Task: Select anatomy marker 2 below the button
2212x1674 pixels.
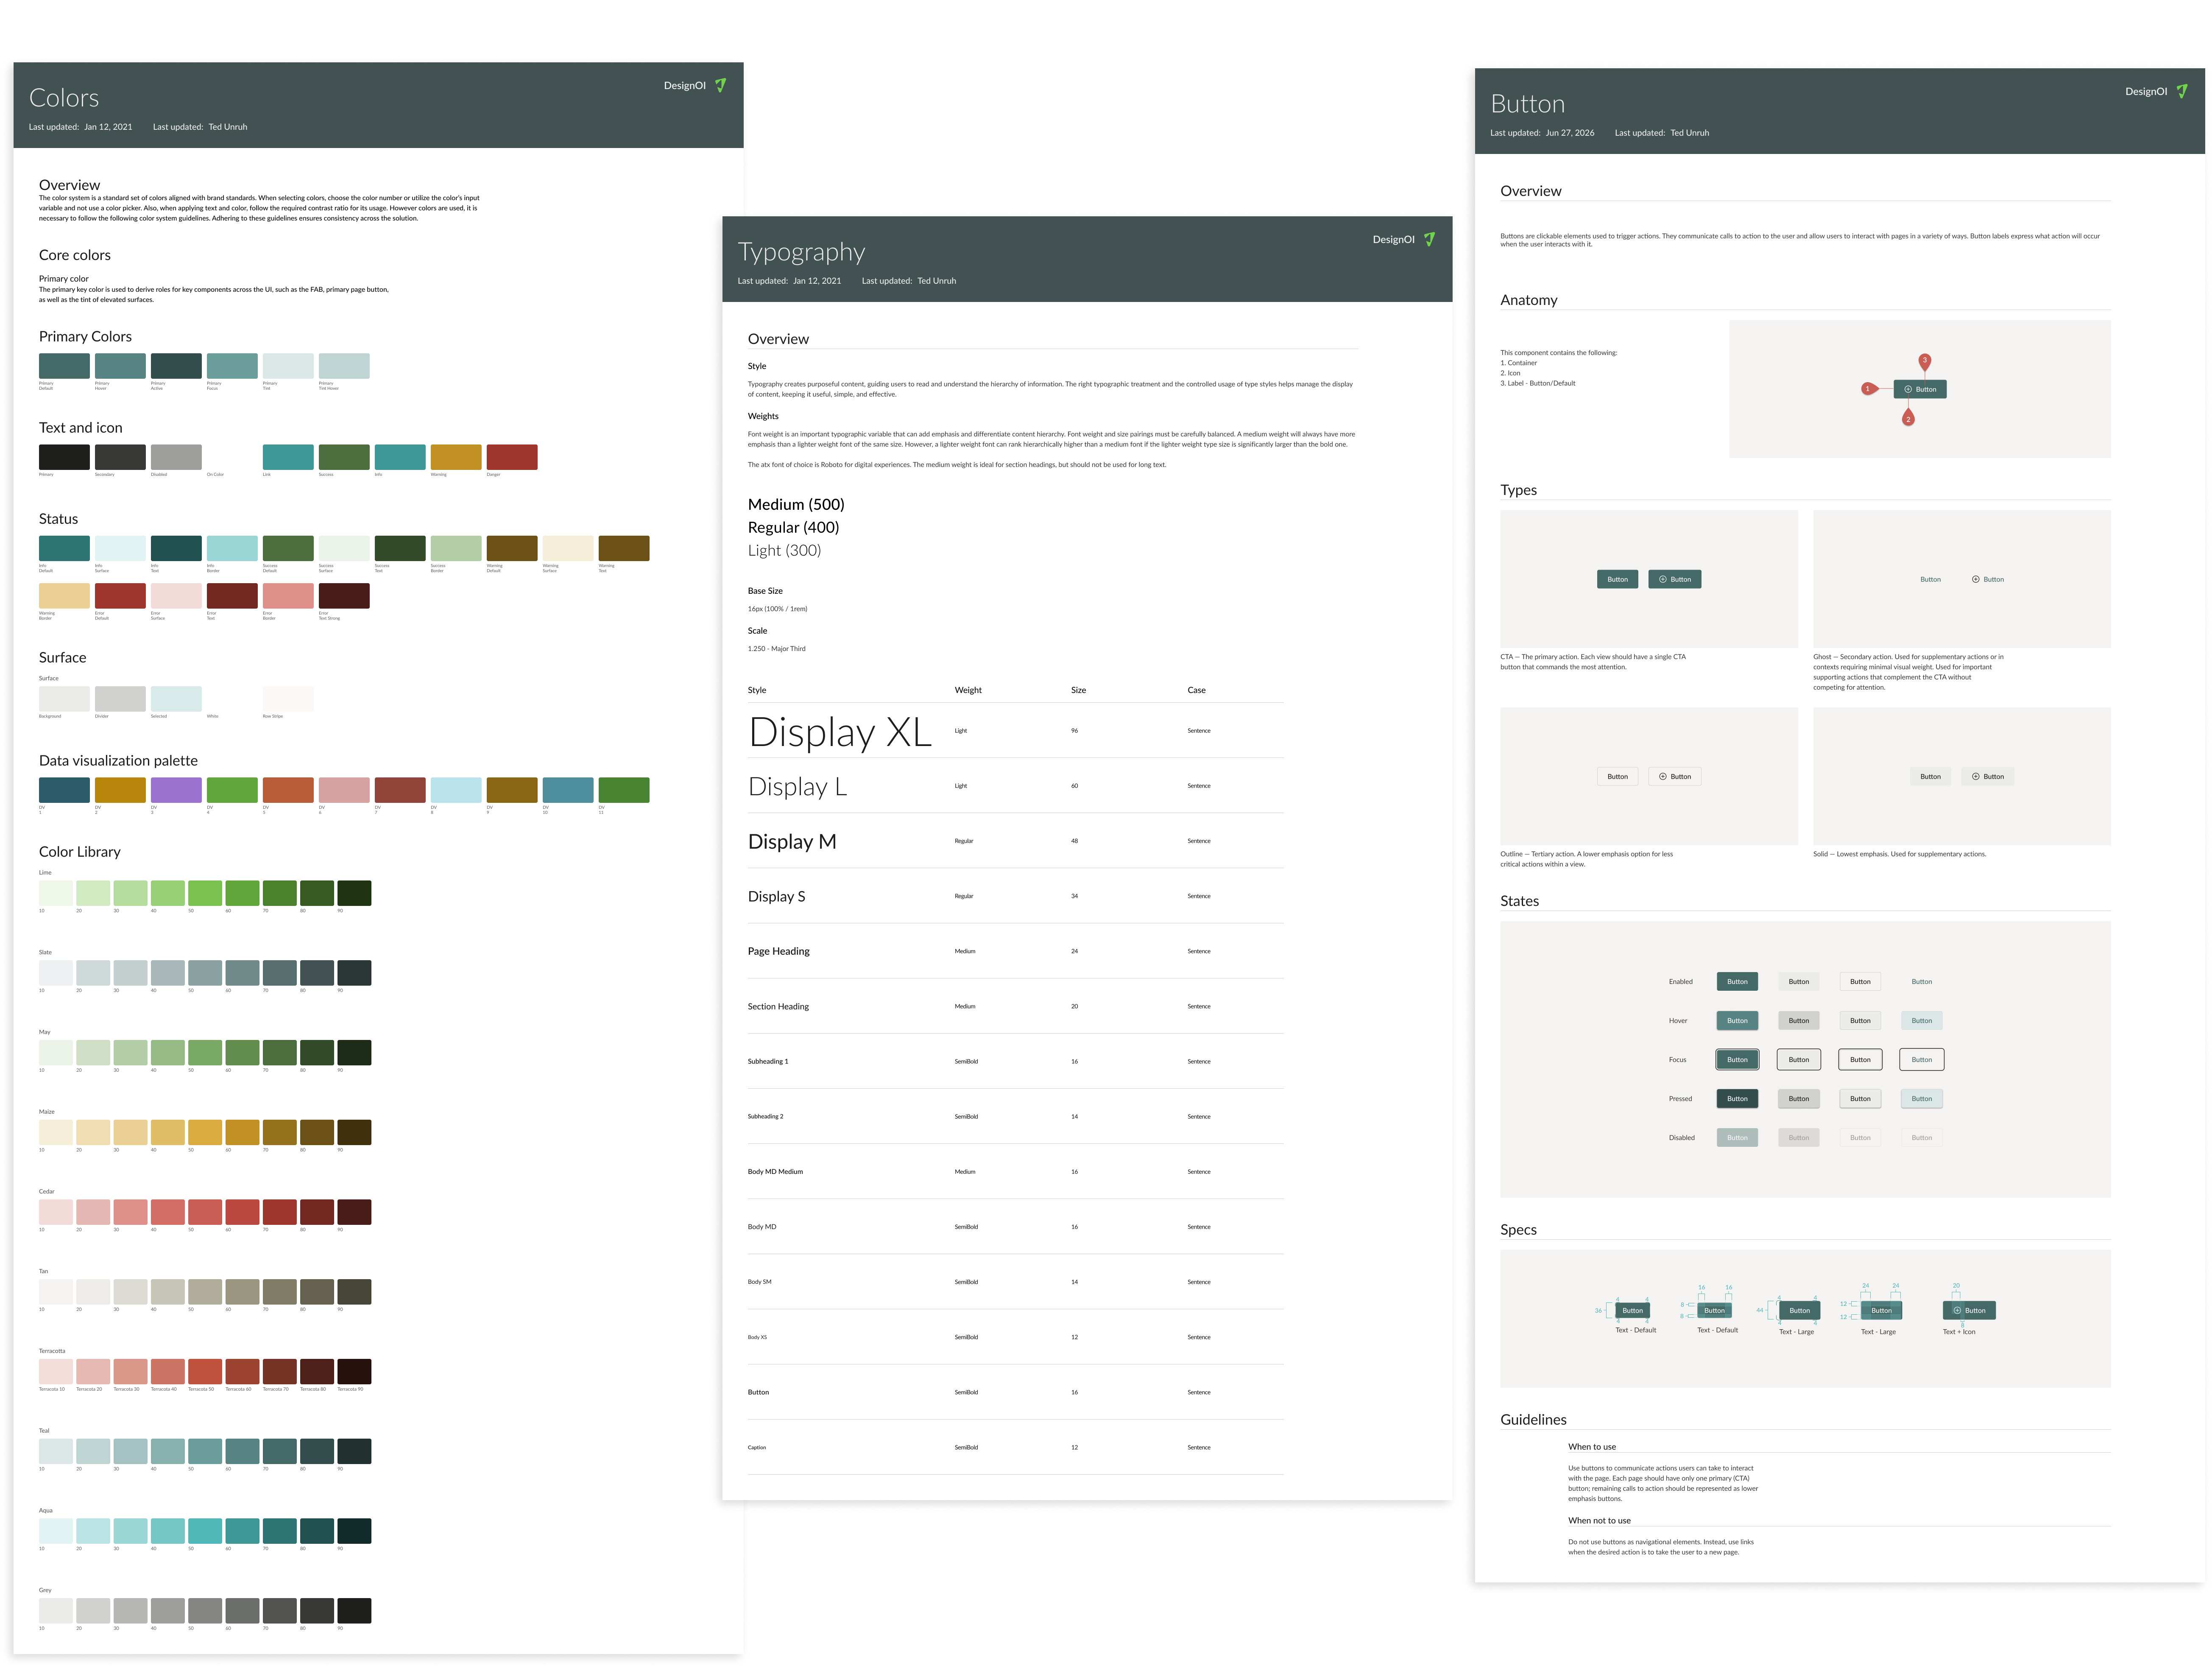Action: 1908,418
